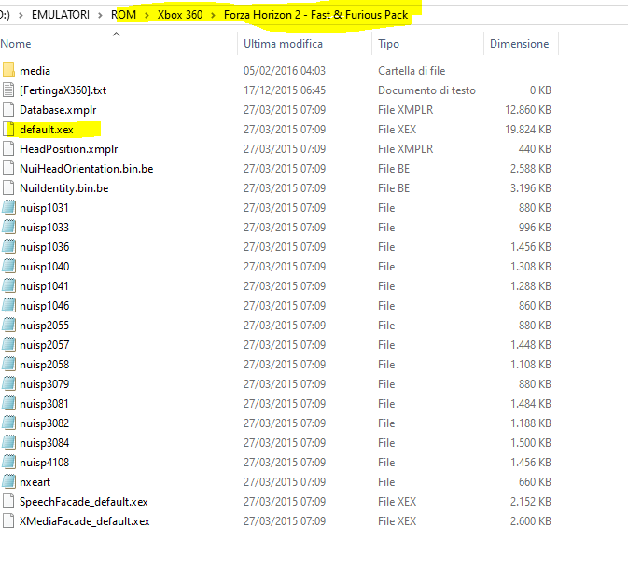Select the name nuisp4108

[45, 463]
